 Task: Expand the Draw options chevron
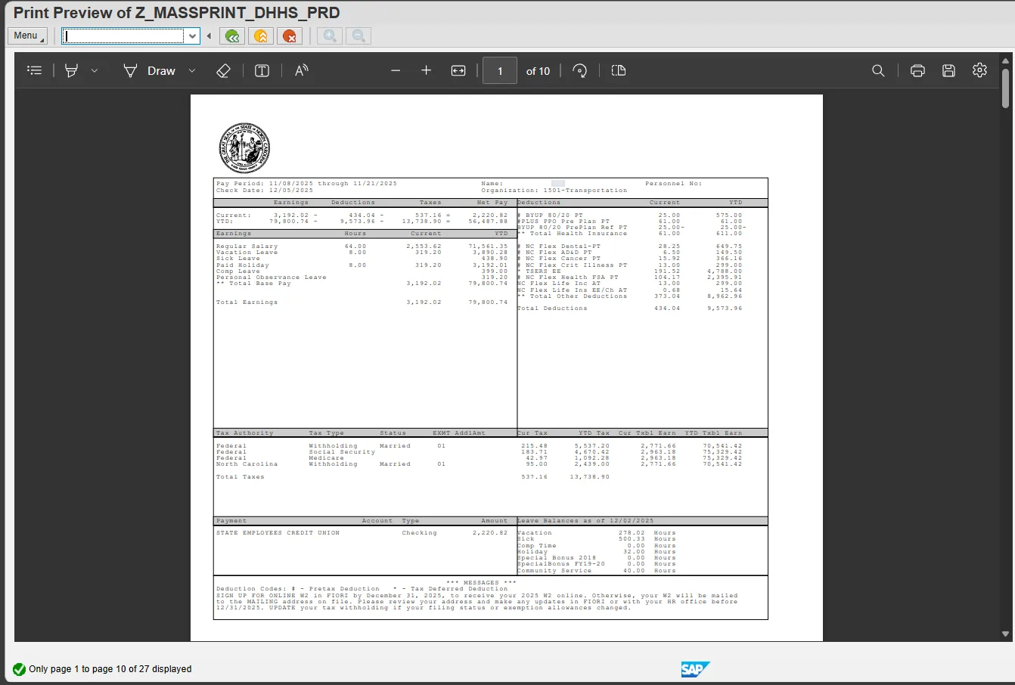(x=192, y=70)
